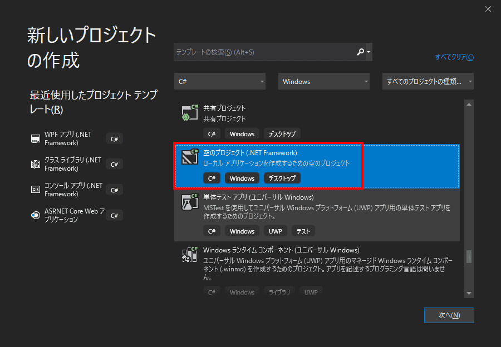
Task: Close the new project dialog
Action: point(488,9)
